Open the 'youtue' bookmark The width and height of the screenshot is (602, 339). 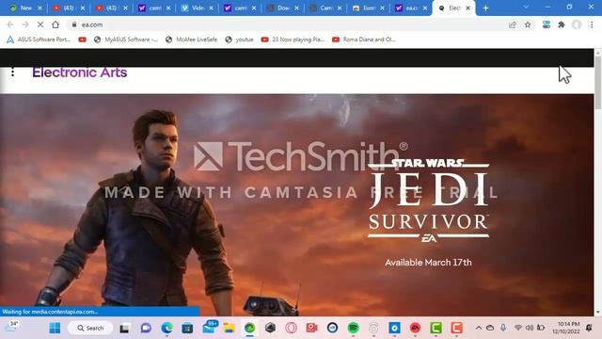coord(239,40)
